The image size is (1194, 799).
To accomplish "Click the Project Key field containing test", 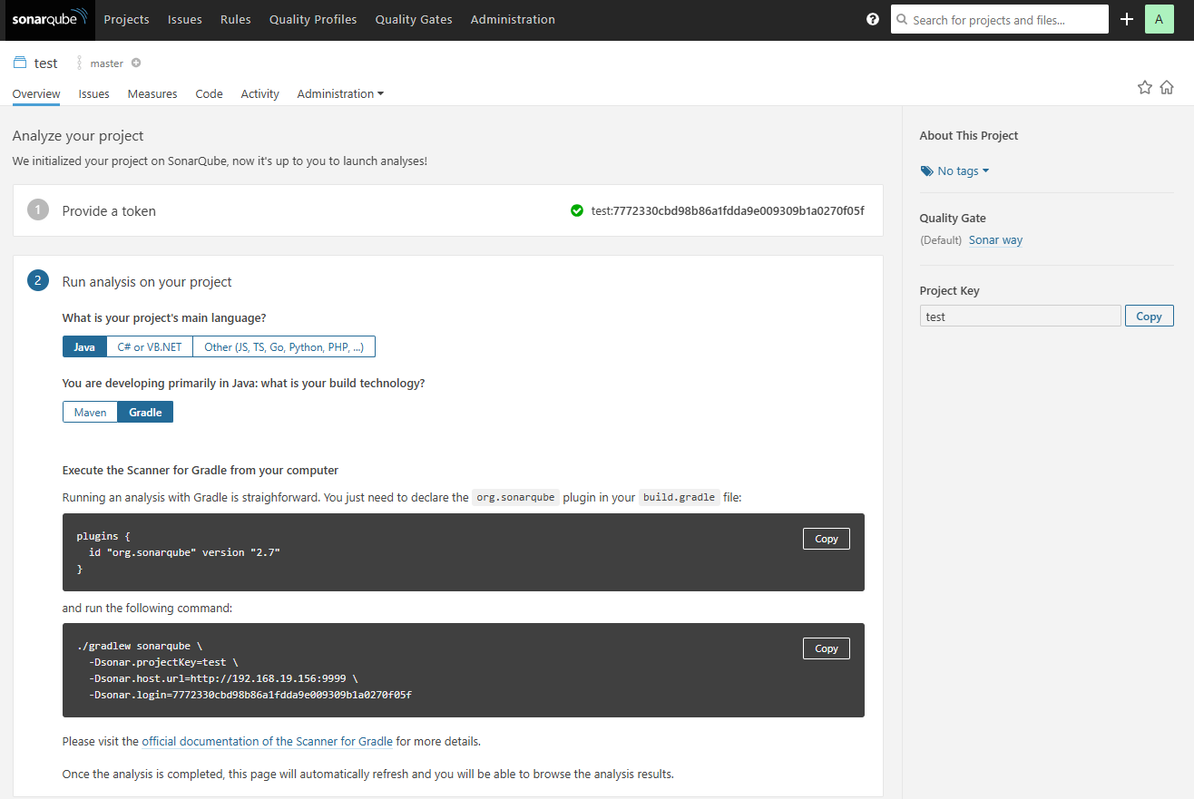I will pyautogui.click(x=1021, y=316).
